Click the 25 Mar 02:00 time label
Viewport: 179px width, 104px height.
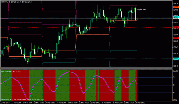pos(84,103)
